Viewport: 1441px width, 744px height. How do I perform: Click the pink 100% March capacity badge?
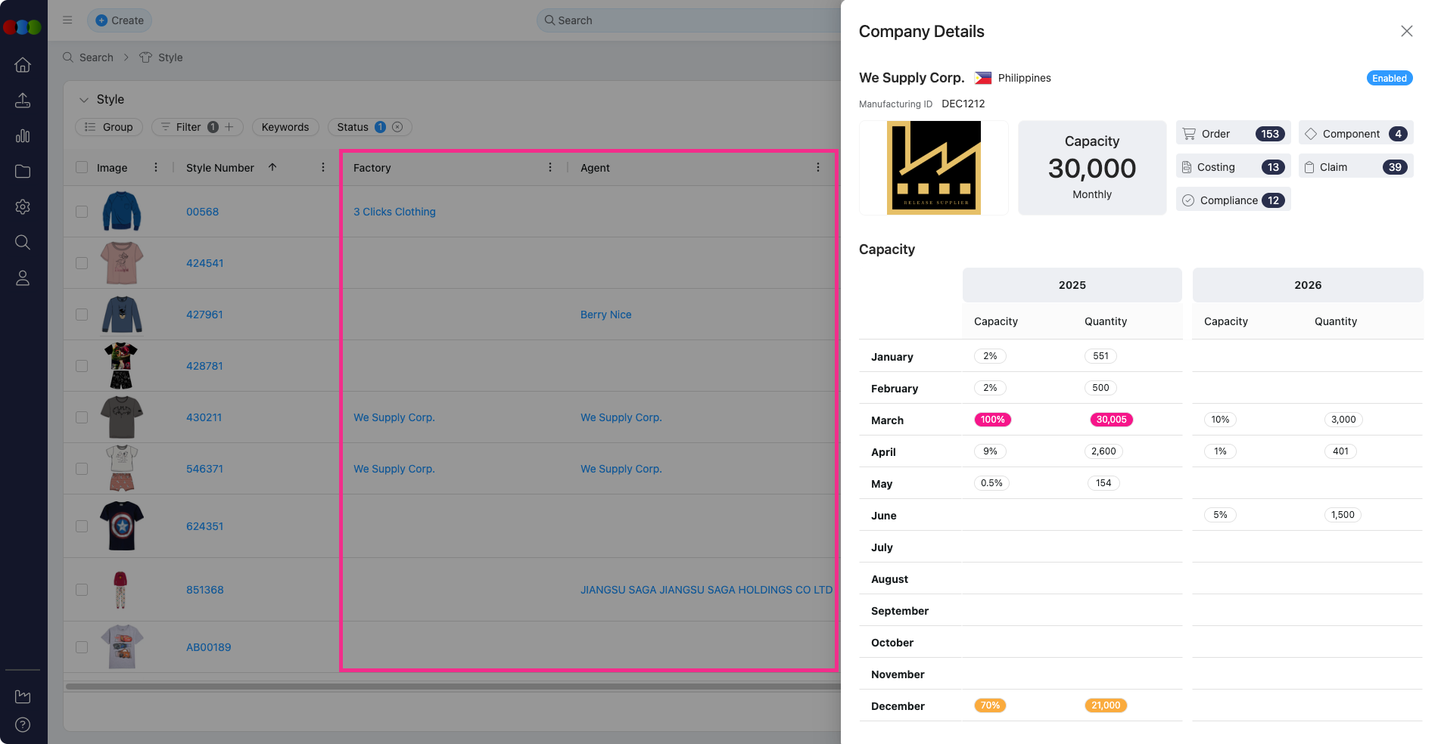click(992, 420)
